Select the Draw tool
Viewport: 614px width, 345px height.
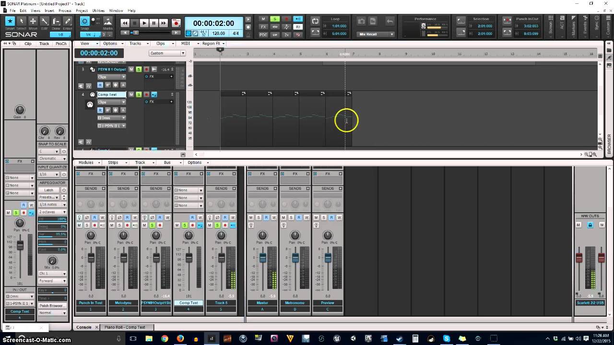coord(56,21)
